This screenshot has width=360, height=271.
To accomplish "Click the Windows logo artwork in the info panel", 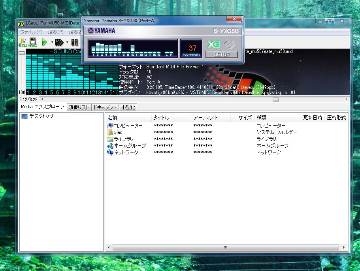I will tap(237, 79).
